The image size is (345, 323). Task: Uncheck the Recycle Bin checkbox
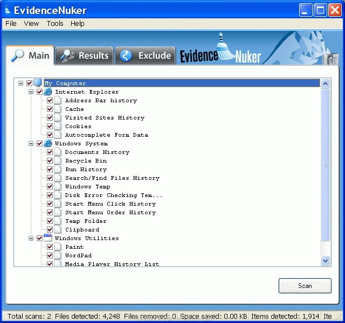pyautogui.click(x=50, y=160)
